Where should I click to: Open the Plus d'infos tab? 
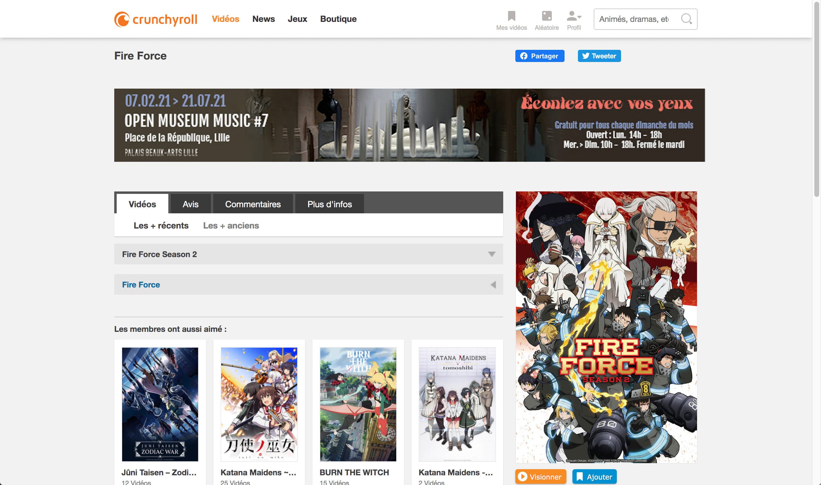tap(329, 204)
